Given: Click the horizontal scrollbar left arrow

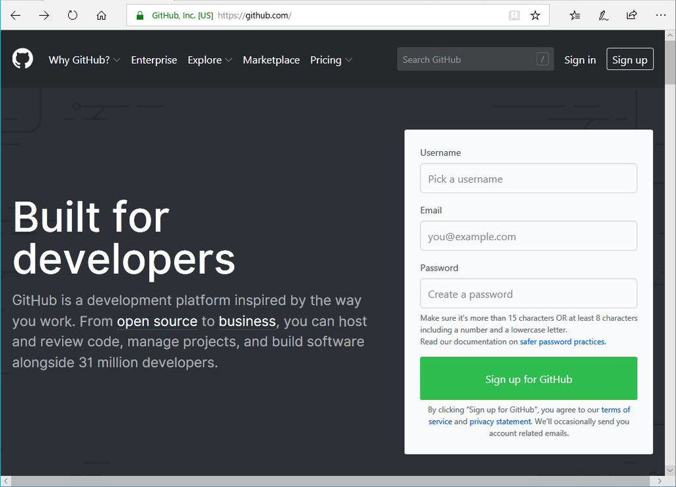Looking at the screenshot, I should click(5, 481).
